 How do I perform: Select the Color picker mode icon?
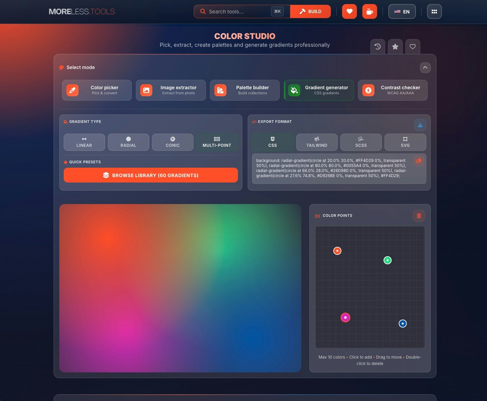click(72, 90)
